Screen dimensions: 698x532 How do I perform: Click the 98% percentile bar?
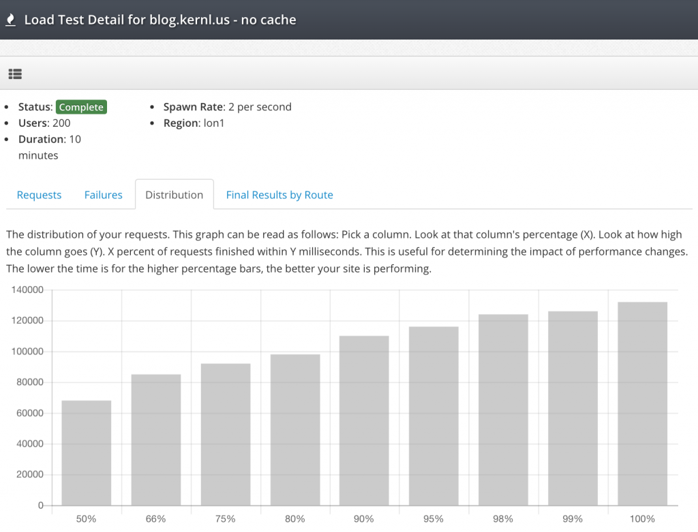[504, 409]
